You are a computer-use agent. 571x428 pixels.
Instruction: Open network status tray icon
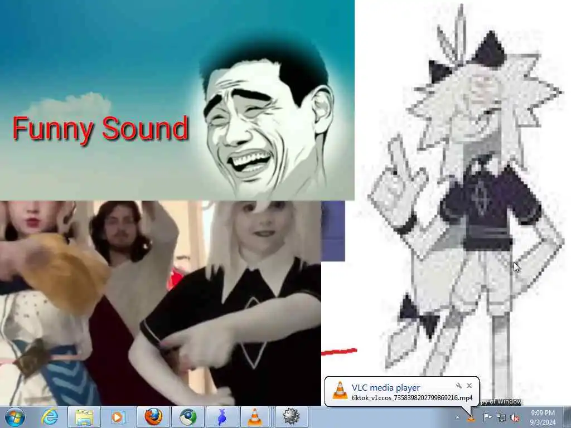coord(501,418)
